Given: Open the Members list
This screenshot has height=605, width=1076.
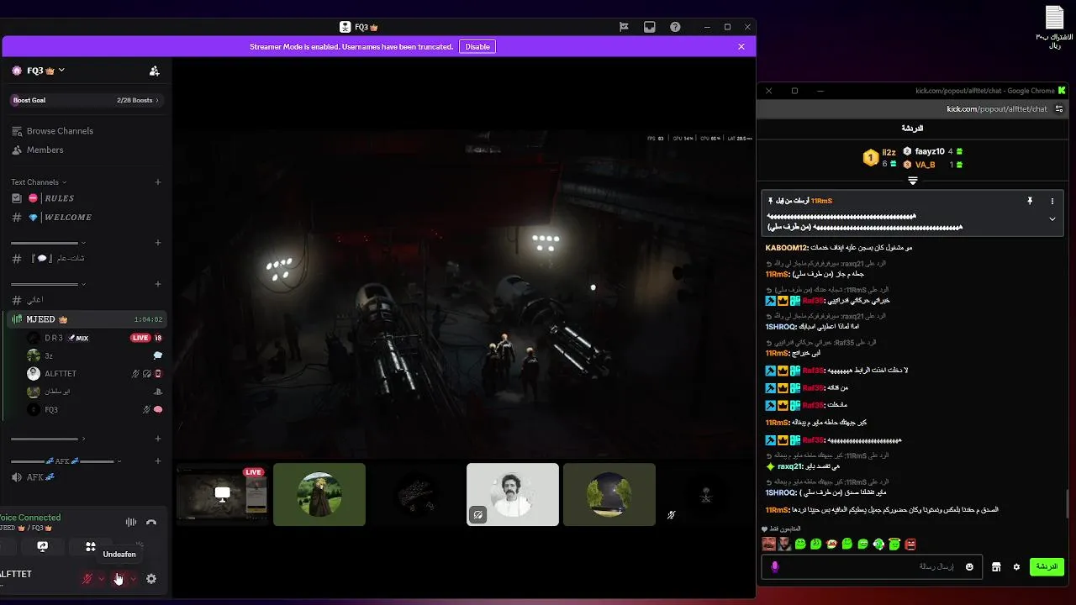Looking at the screenshot, I should coord(86,150).
